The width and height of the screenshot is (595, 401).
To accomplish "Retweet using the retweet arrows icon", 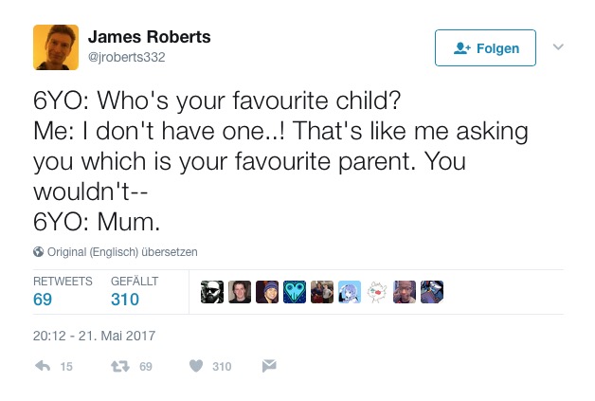I will pos(120,366).
